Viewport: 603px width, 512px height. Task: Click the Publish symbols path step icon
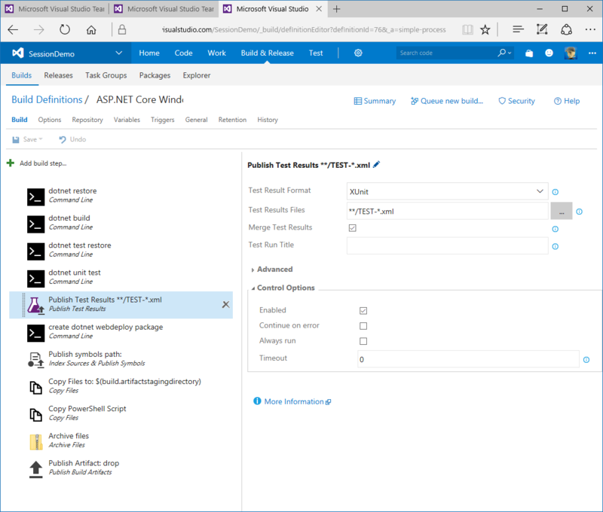[x=35, y=360]
